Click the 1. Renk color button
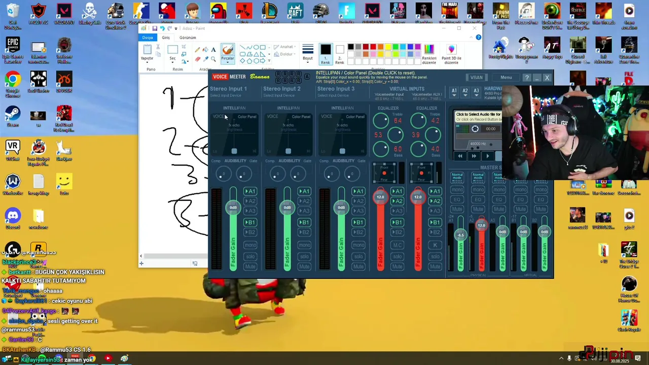649x365 pixels. coord(326,54)
